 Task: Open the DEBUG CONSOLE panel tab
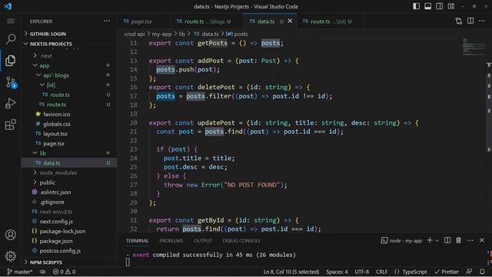[x=241, y=241]
